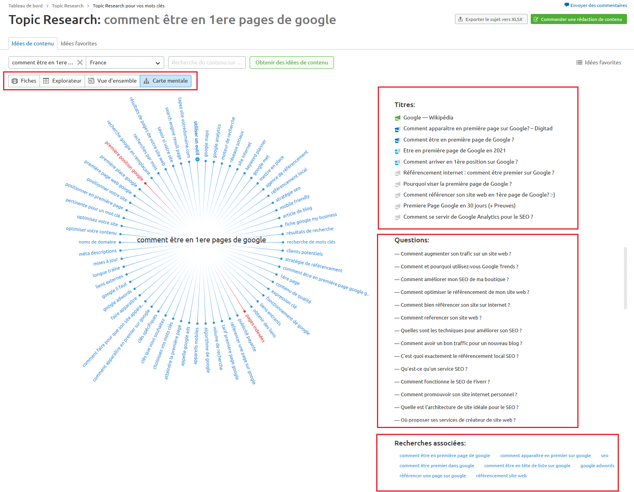Viewport: 634px width, 492px height.
Task: Click the green megaphone beside Google — Wikipédia
Action: [397, 118]
